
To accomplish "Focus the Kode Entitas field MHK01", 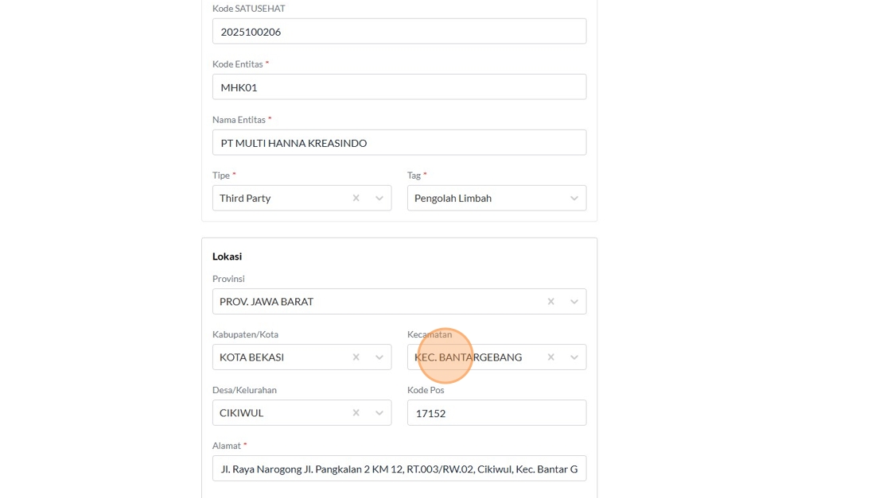I will click(x=399, y=87).
